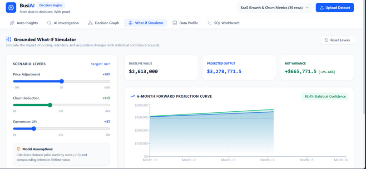
Task: Click the Decision Graph nodes icon
Action: (x=90, y=23)
